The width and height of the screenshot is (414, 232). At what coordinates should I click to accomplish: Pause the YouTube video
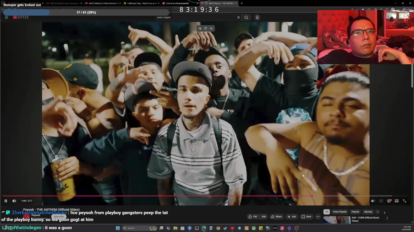tap(5, 201)
